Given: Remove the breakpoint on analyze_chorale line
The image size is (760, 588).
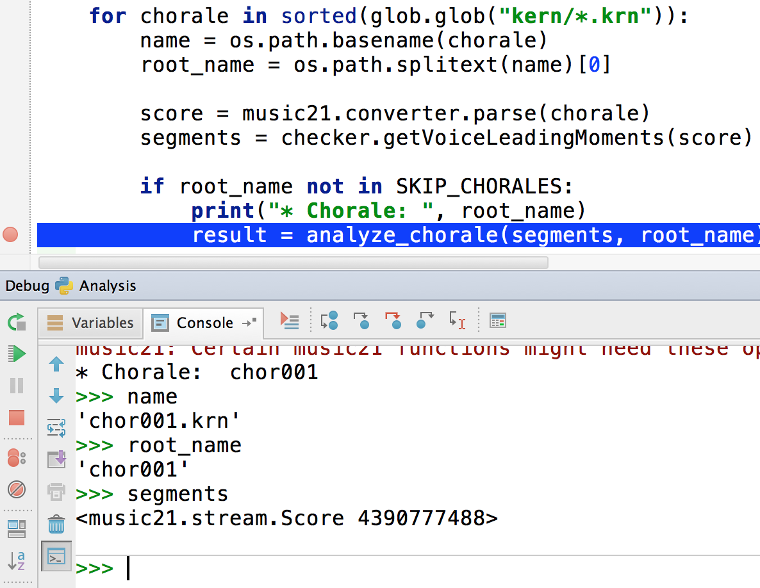Looking at the screenshot, I should [10, 234].
